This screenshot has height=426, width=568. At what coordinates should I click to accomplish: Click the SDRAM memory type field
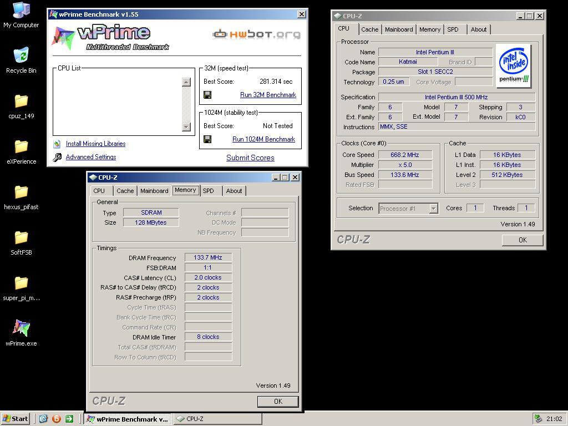click(x=151, y=212)
